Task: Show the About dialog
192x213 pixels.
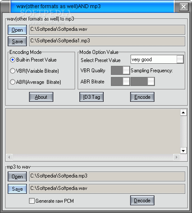Action: click(41, 97)
